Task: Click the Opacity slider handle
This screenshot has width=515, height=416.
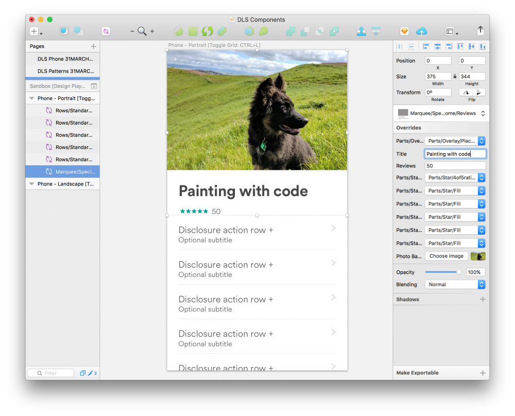Action: click(459, 272)
